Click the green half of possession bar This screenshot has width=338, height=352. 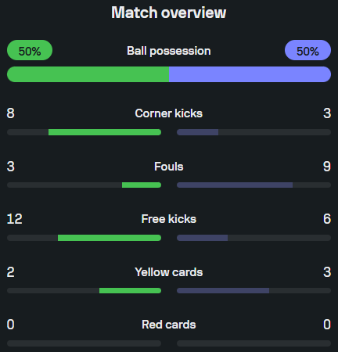point(88,74)
